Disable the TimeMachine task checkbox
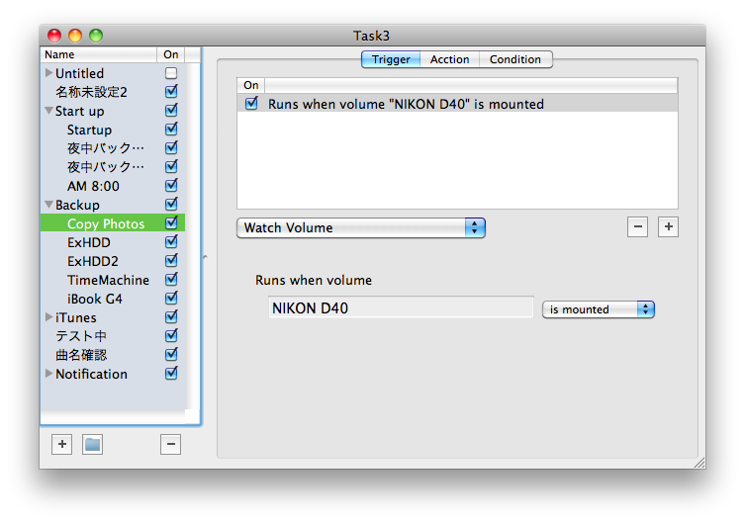The height and width of the screenshot is (523, 745). [x=171, y=280]
